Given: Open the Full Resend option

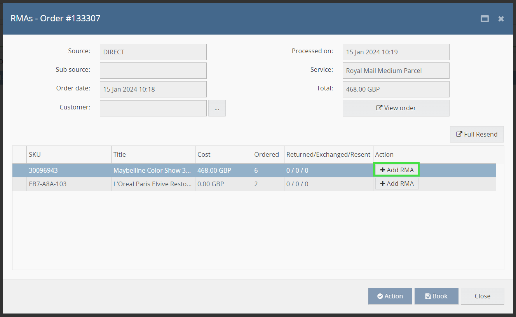Looking at the screenshot, I should (x=476, y=134).
